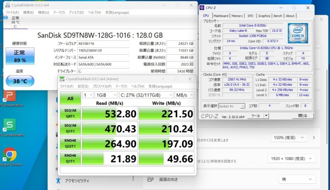Switch to the Graphics tab in CPU-Z
330x190 pixels.
264,16
